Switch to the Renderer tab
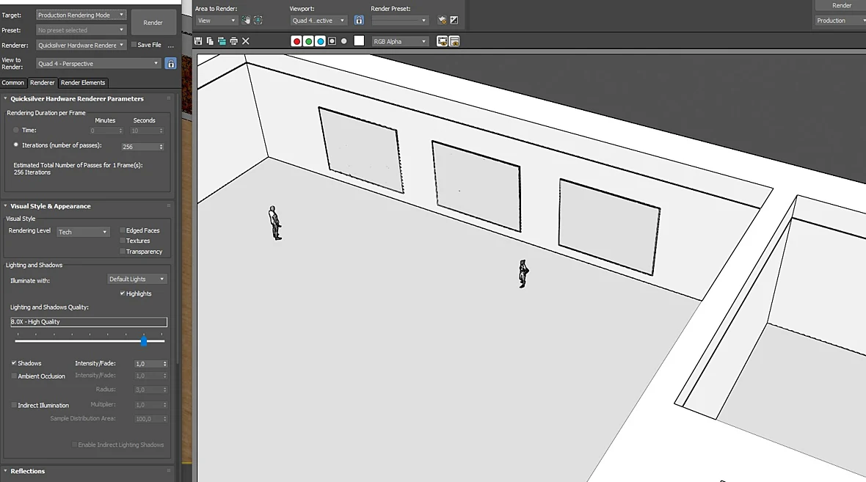This screenshot has width=866, height=482. click(43, 83)
